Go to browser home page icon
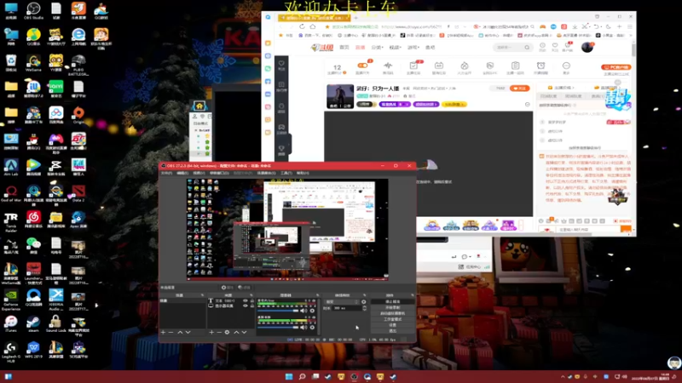This screenshot has width=682, height=383. pos(313,26)
